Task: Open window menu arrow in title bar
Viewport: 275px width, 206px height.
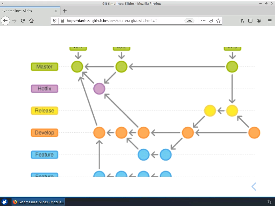Action: tap(3, 3)
